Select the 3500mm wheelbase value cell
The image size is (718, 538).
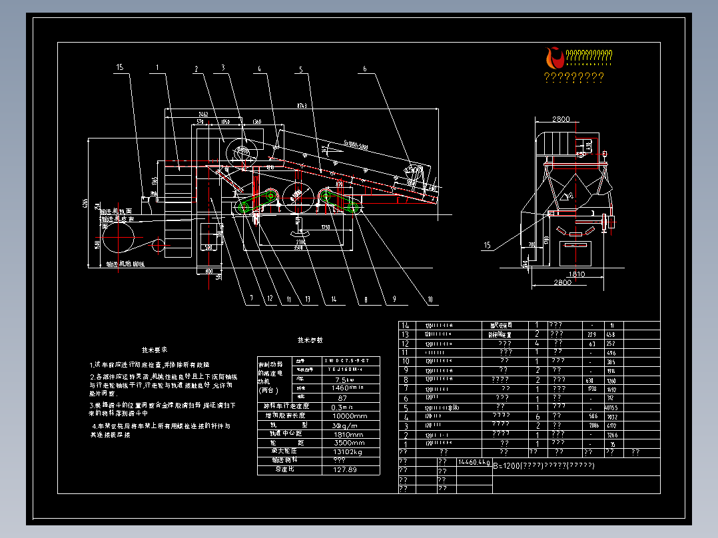(350, 443)
